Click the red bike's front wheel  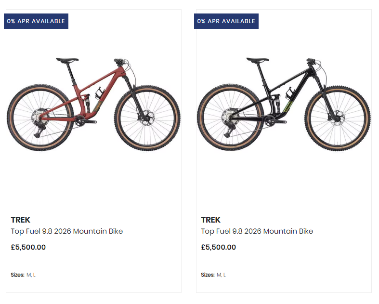(147, 118)
